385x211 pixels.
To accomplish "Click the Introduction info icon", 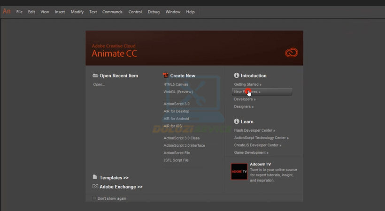I will [x=237, y=75].
